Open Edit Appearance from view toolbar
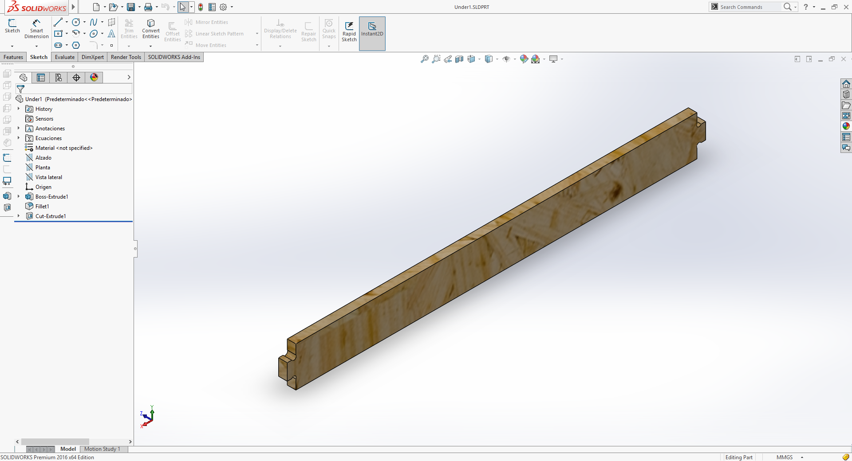The width and height of the screenshot is (852, 461). 524,59
